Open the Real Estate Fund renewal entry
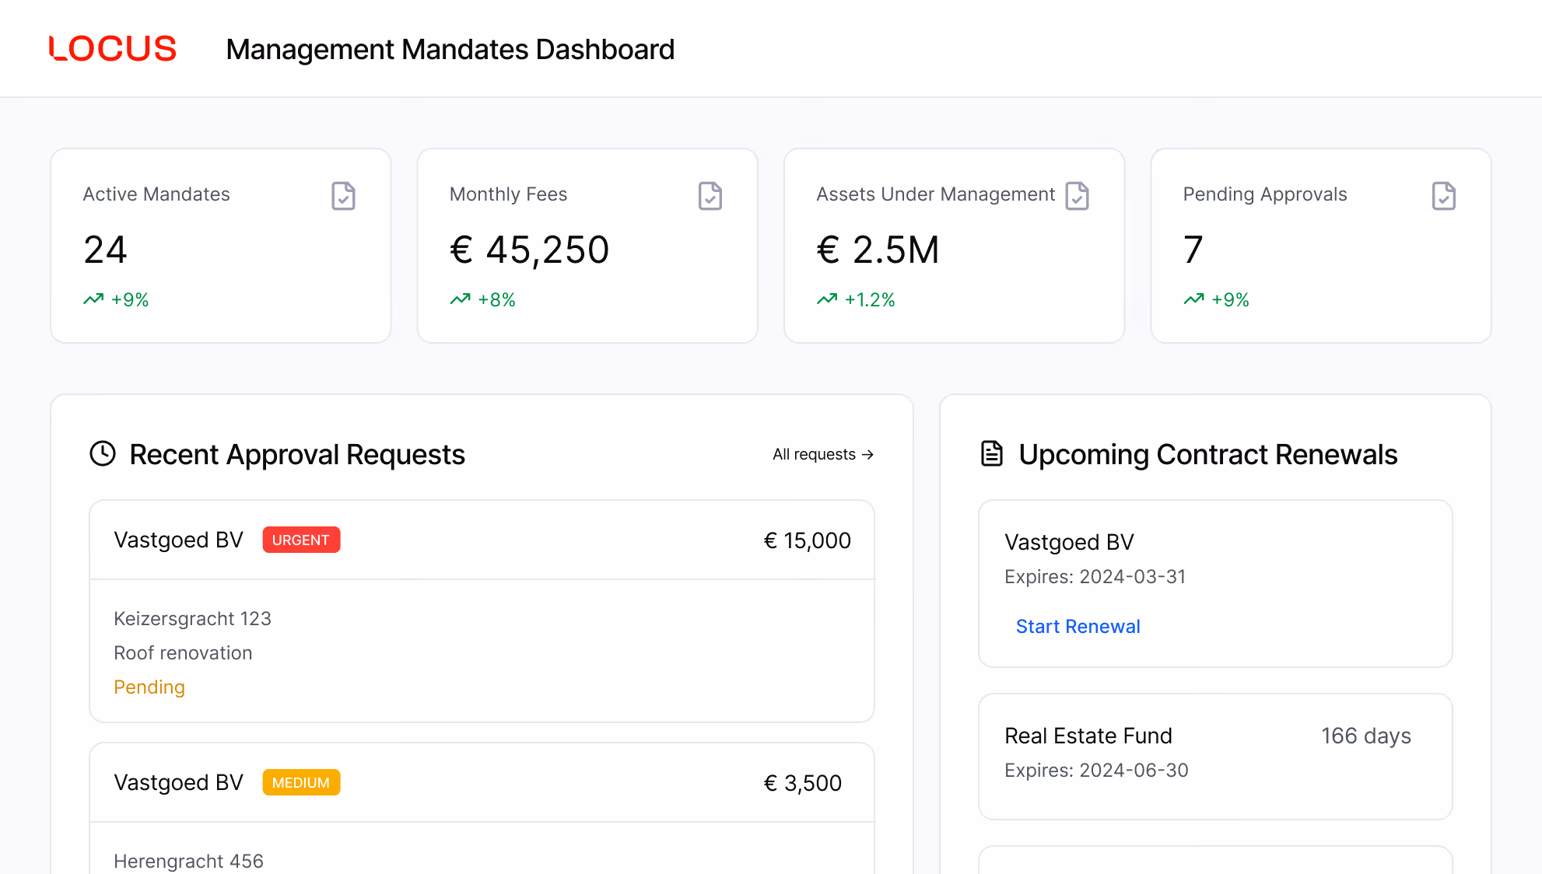This screenshot has height=874, width=1542. pos(1215,757)
